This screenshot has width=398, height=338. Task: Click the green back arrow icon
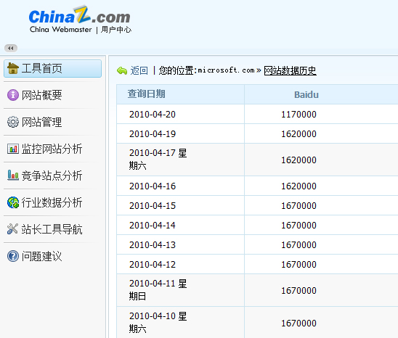(122, 70)
